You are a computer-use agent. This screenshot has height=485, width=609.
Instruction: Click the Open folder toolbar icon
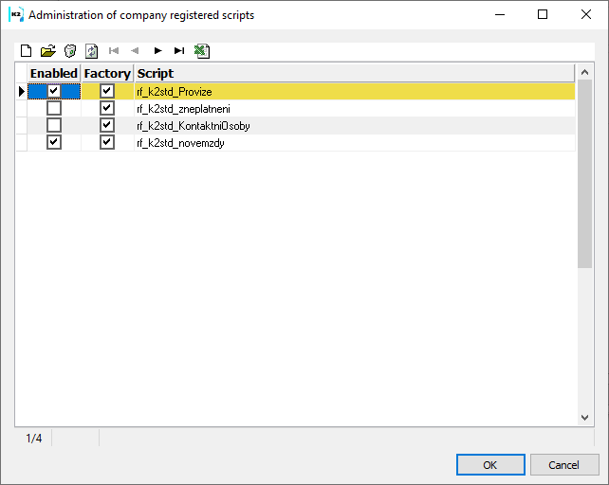pos(48,51)
